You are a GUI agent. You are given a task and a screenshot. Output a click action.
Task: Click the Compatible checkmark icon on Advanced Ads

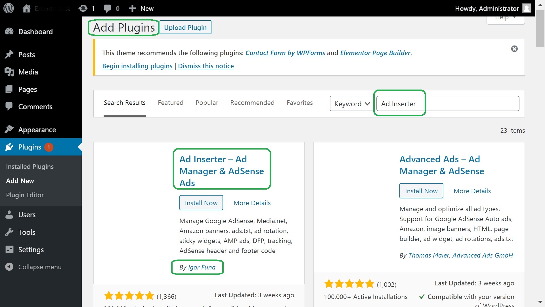coord(422,297)
